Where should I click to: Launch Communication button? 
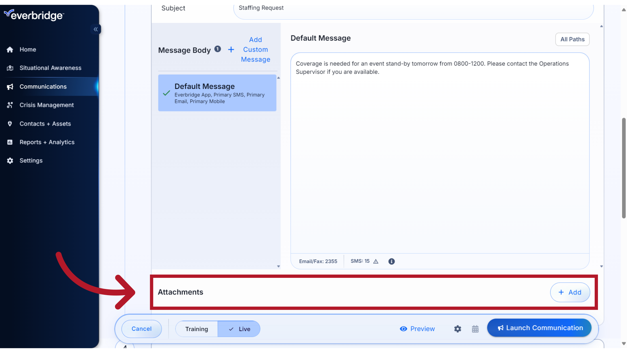[x=539, y=328]
